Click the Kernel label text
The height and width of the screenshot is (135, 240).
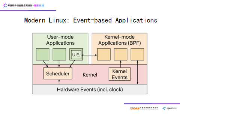pos(90,75)
